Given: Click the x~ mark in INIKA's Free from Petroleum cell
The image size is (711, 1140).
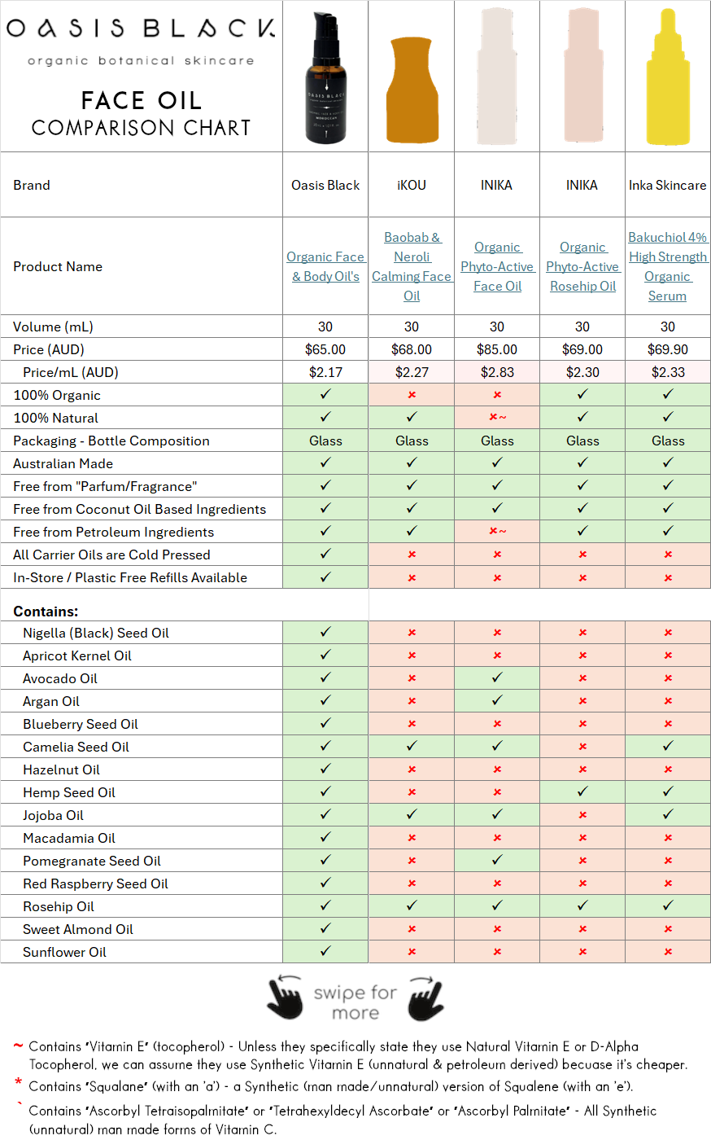Looking at the screenshot, I should tap(496, 531).
